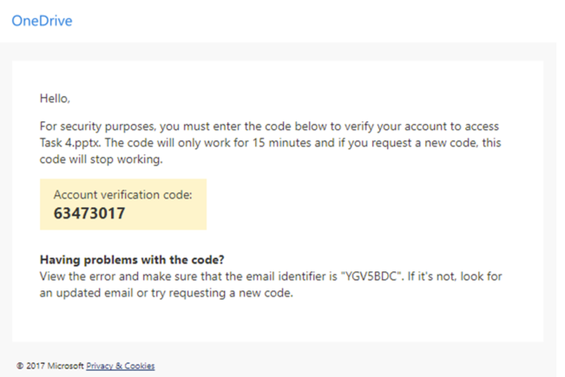Click the "Having problems with the code?" heading

tap(132, 259)
